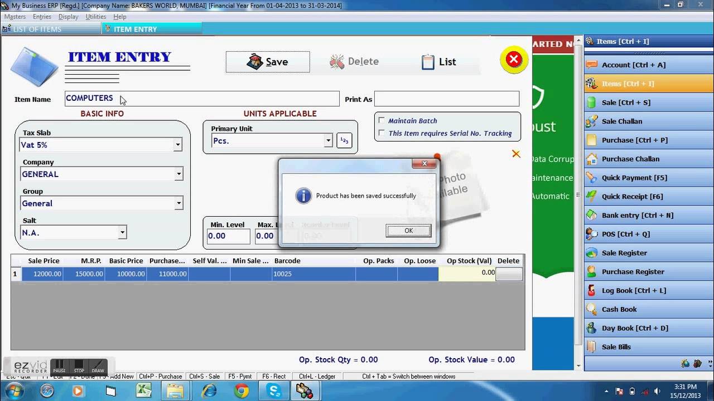Expand the Salt dropdown showing N.A.

coord(122,233)
